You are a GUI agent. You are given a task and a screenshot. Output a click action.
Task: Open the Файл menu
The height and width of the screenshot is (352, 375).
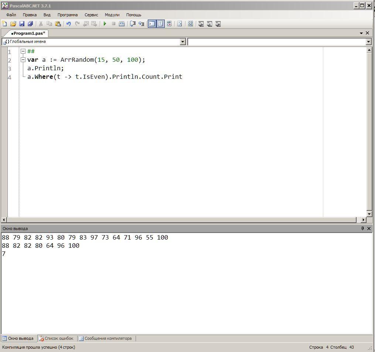[11, 15]
